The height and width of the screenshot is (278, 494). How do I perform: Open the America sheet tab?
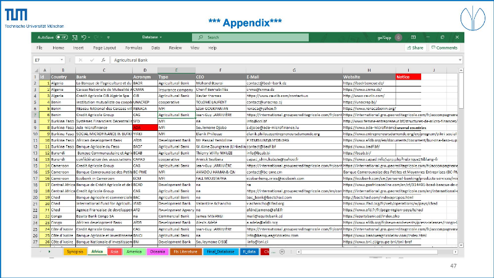(134, 251)
